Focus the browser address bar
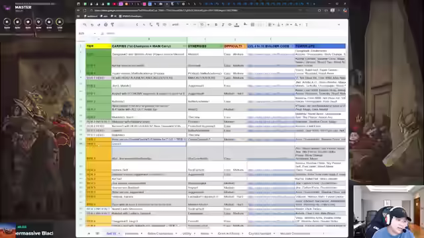424x238 pixels. [200, 11]
